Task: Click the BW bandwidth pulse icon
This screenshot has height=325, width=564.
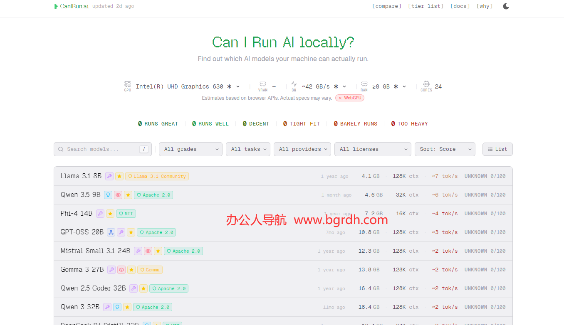Action: 294,84
